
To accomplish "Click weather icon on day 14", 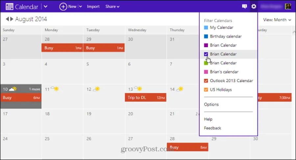I will 180,89.
